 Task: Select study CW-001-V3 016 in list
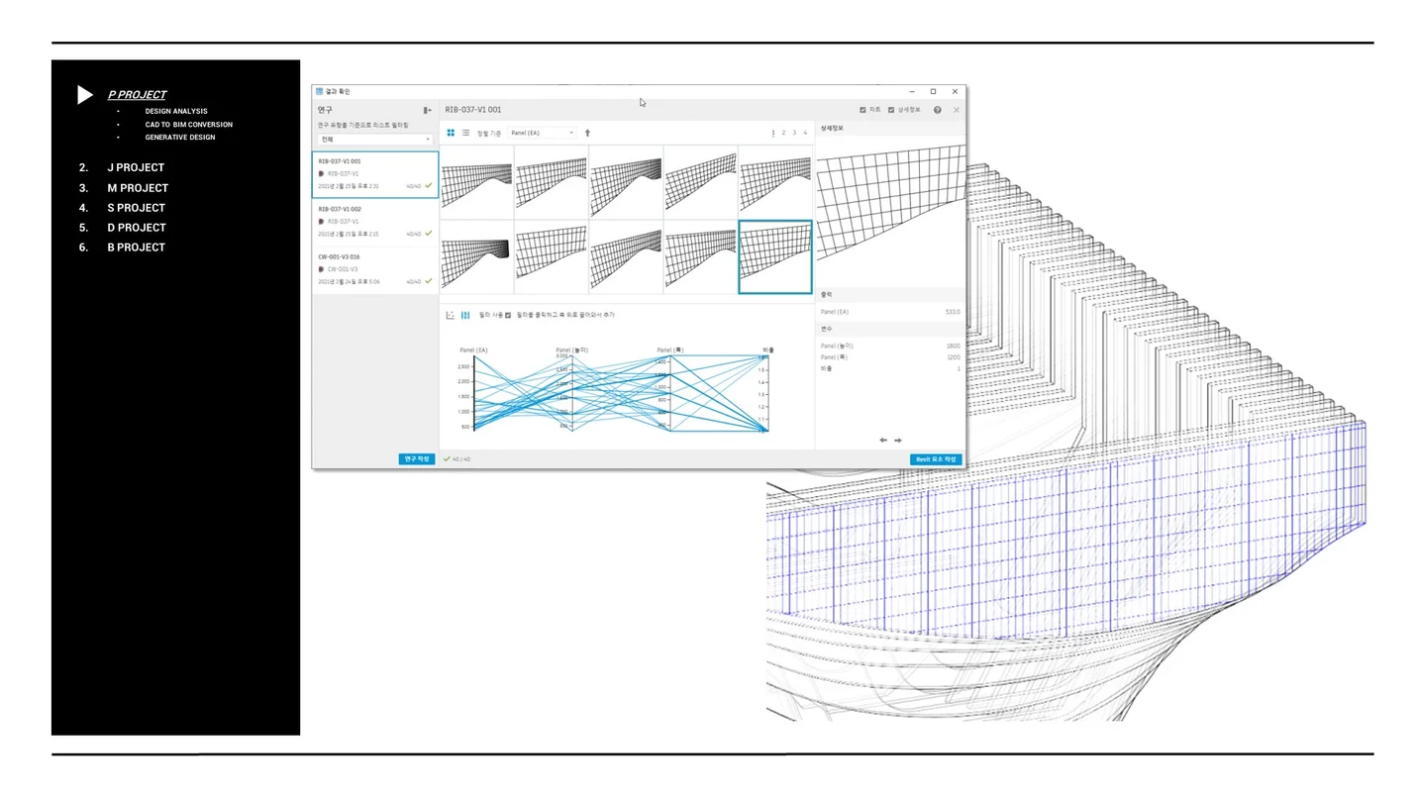click(375, 269)
